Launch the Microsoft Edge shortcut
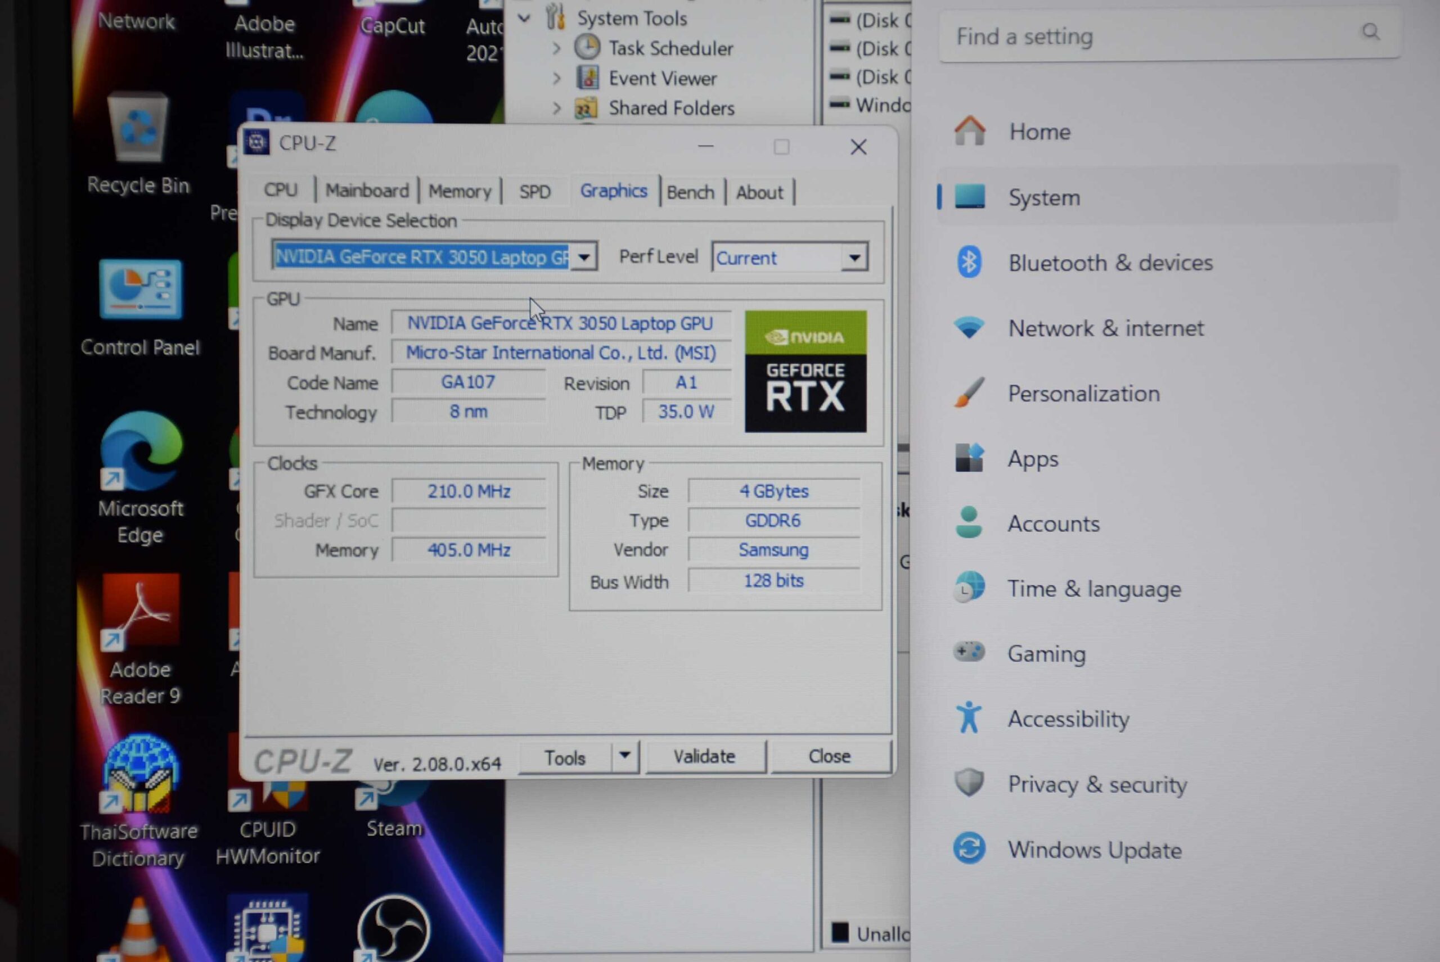The height and width of the screenshot is (962, 1440). click(x=141, y=451)
